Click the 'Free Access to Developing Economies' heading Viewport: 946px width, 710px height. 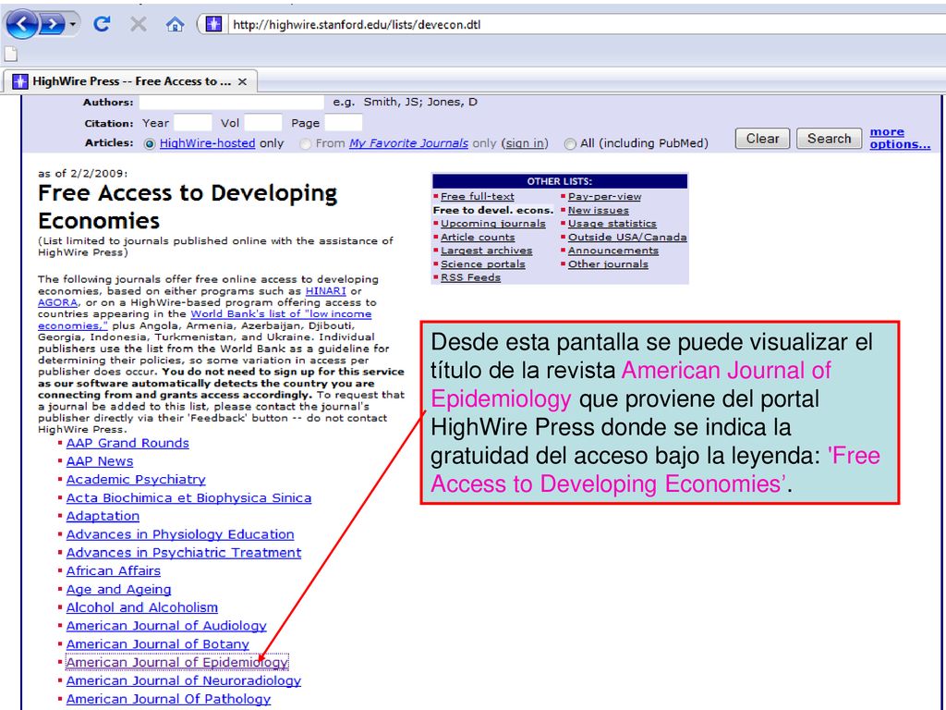(x=187, y=206)
